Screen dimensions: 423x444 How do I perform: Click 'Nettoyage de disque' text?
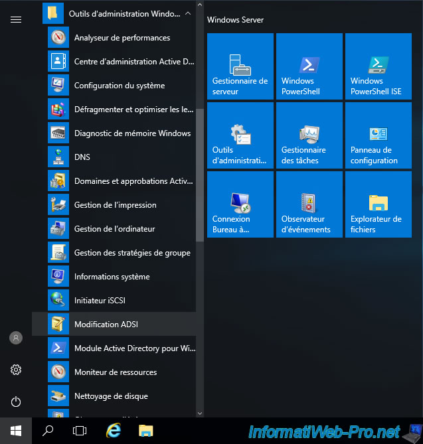click(111, 396)
